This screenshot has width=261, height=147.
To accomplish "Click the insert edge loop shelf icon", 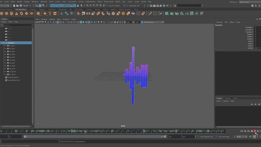I will 155,13.
